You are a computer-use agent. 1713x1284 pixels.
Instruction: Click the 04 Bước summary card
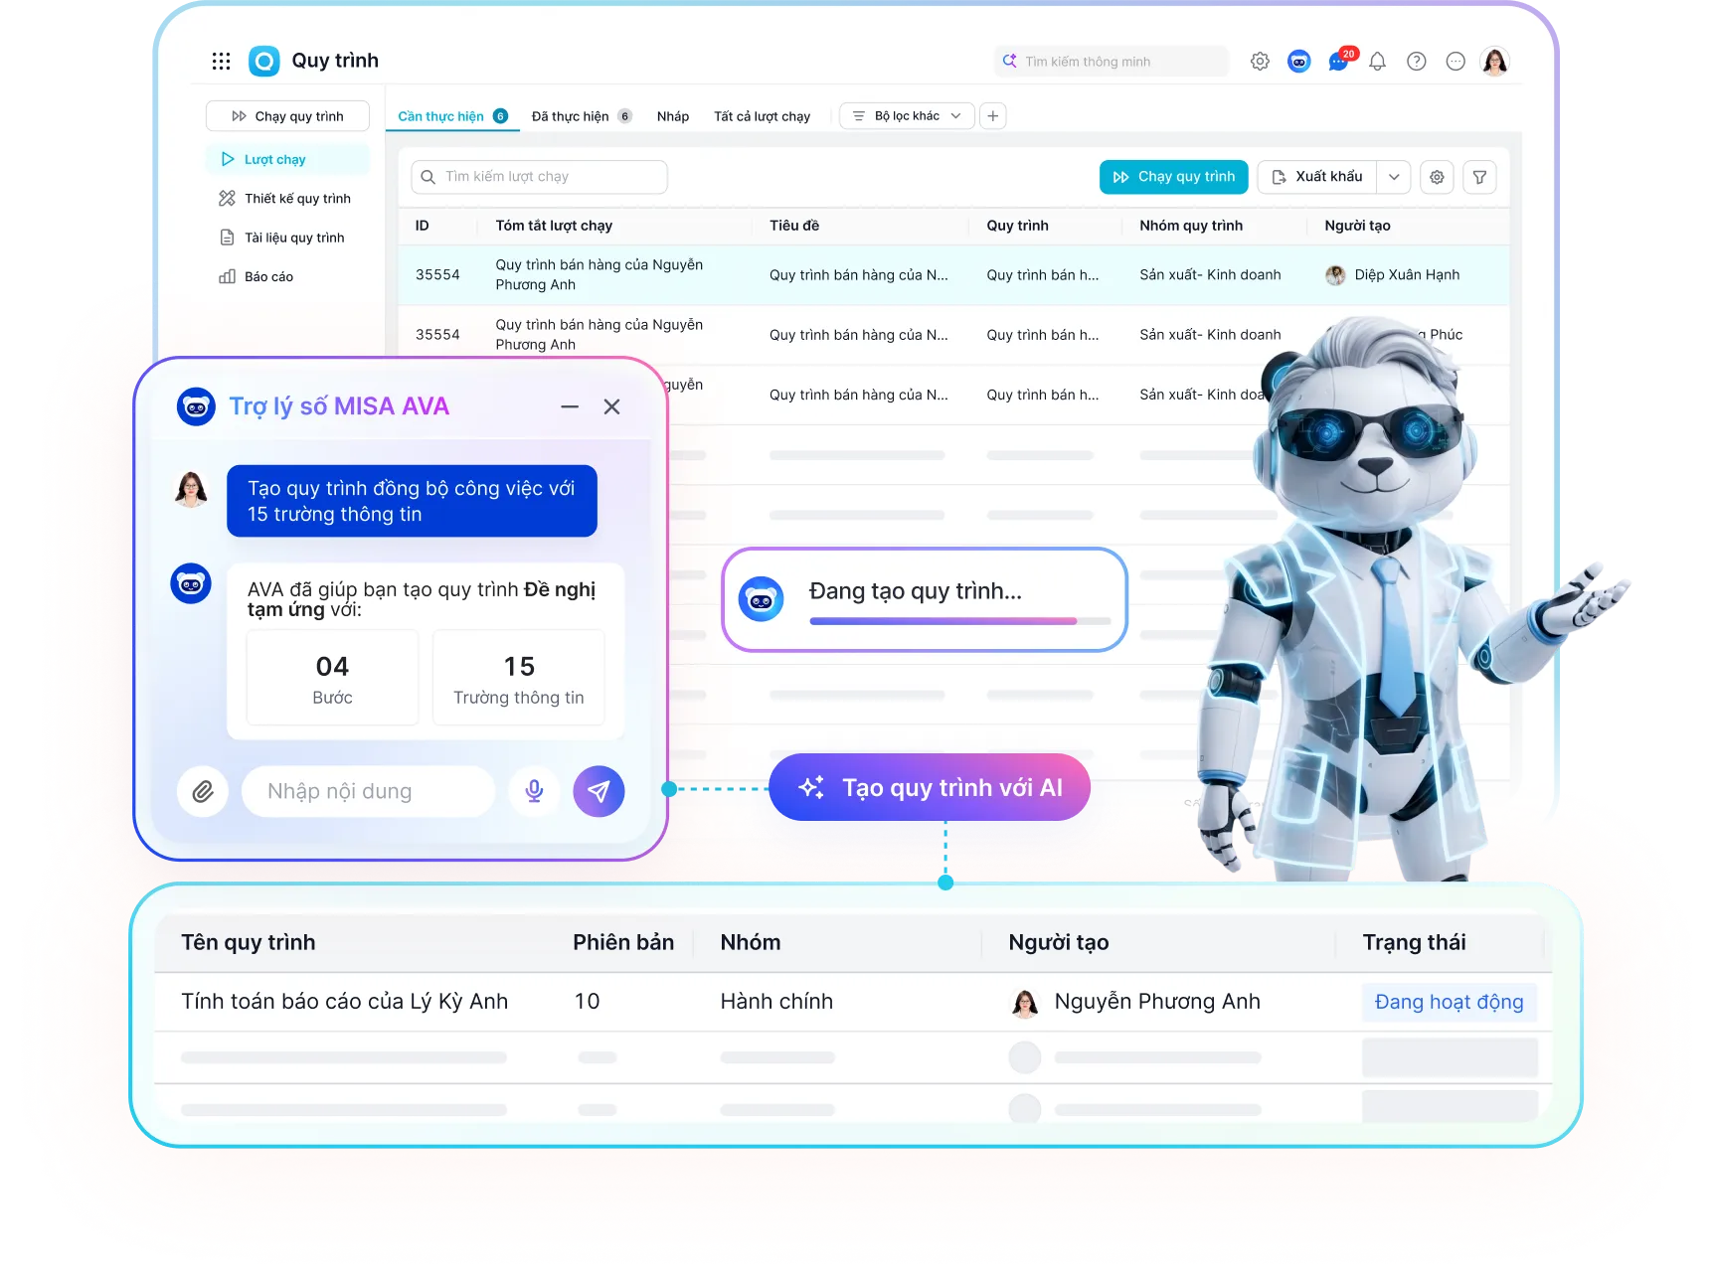point(332,678)
